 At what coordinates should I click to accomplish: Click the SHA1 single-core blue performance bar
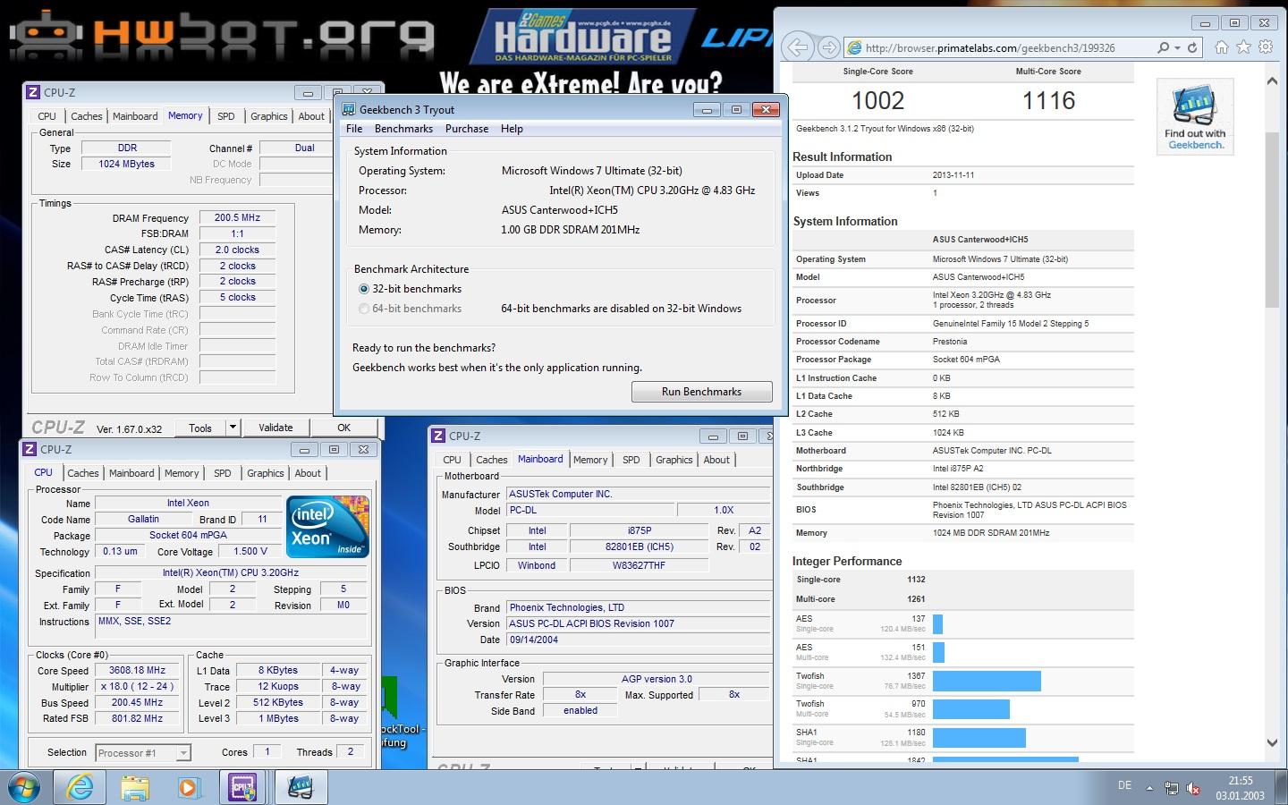(979, 738)
